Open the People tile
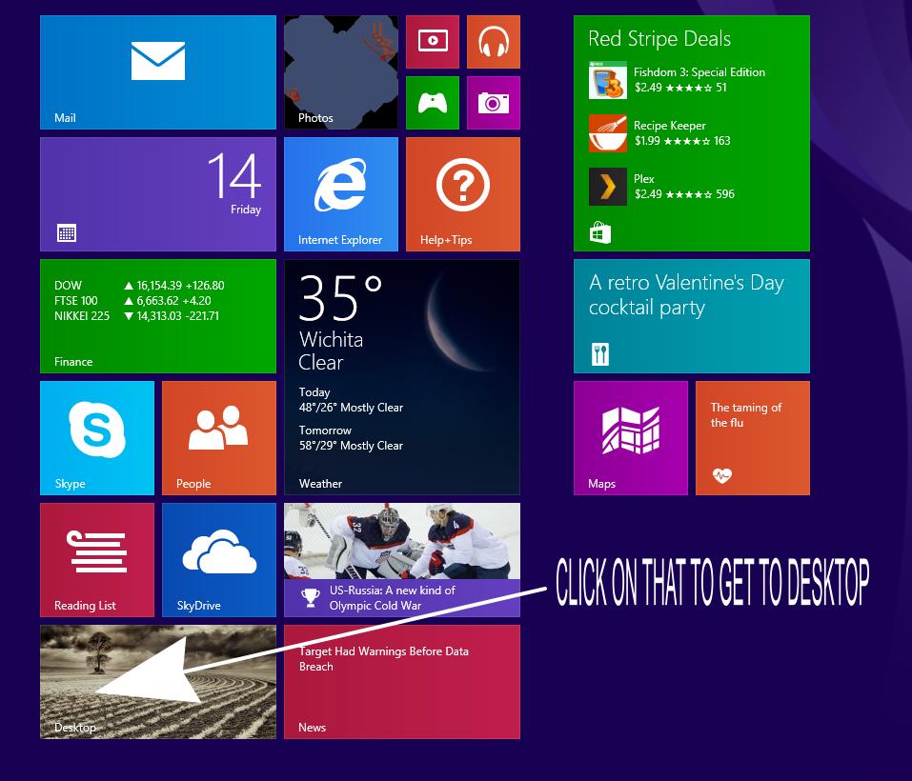Viewport: 912px width, 781px height. (x=218, y=438)
